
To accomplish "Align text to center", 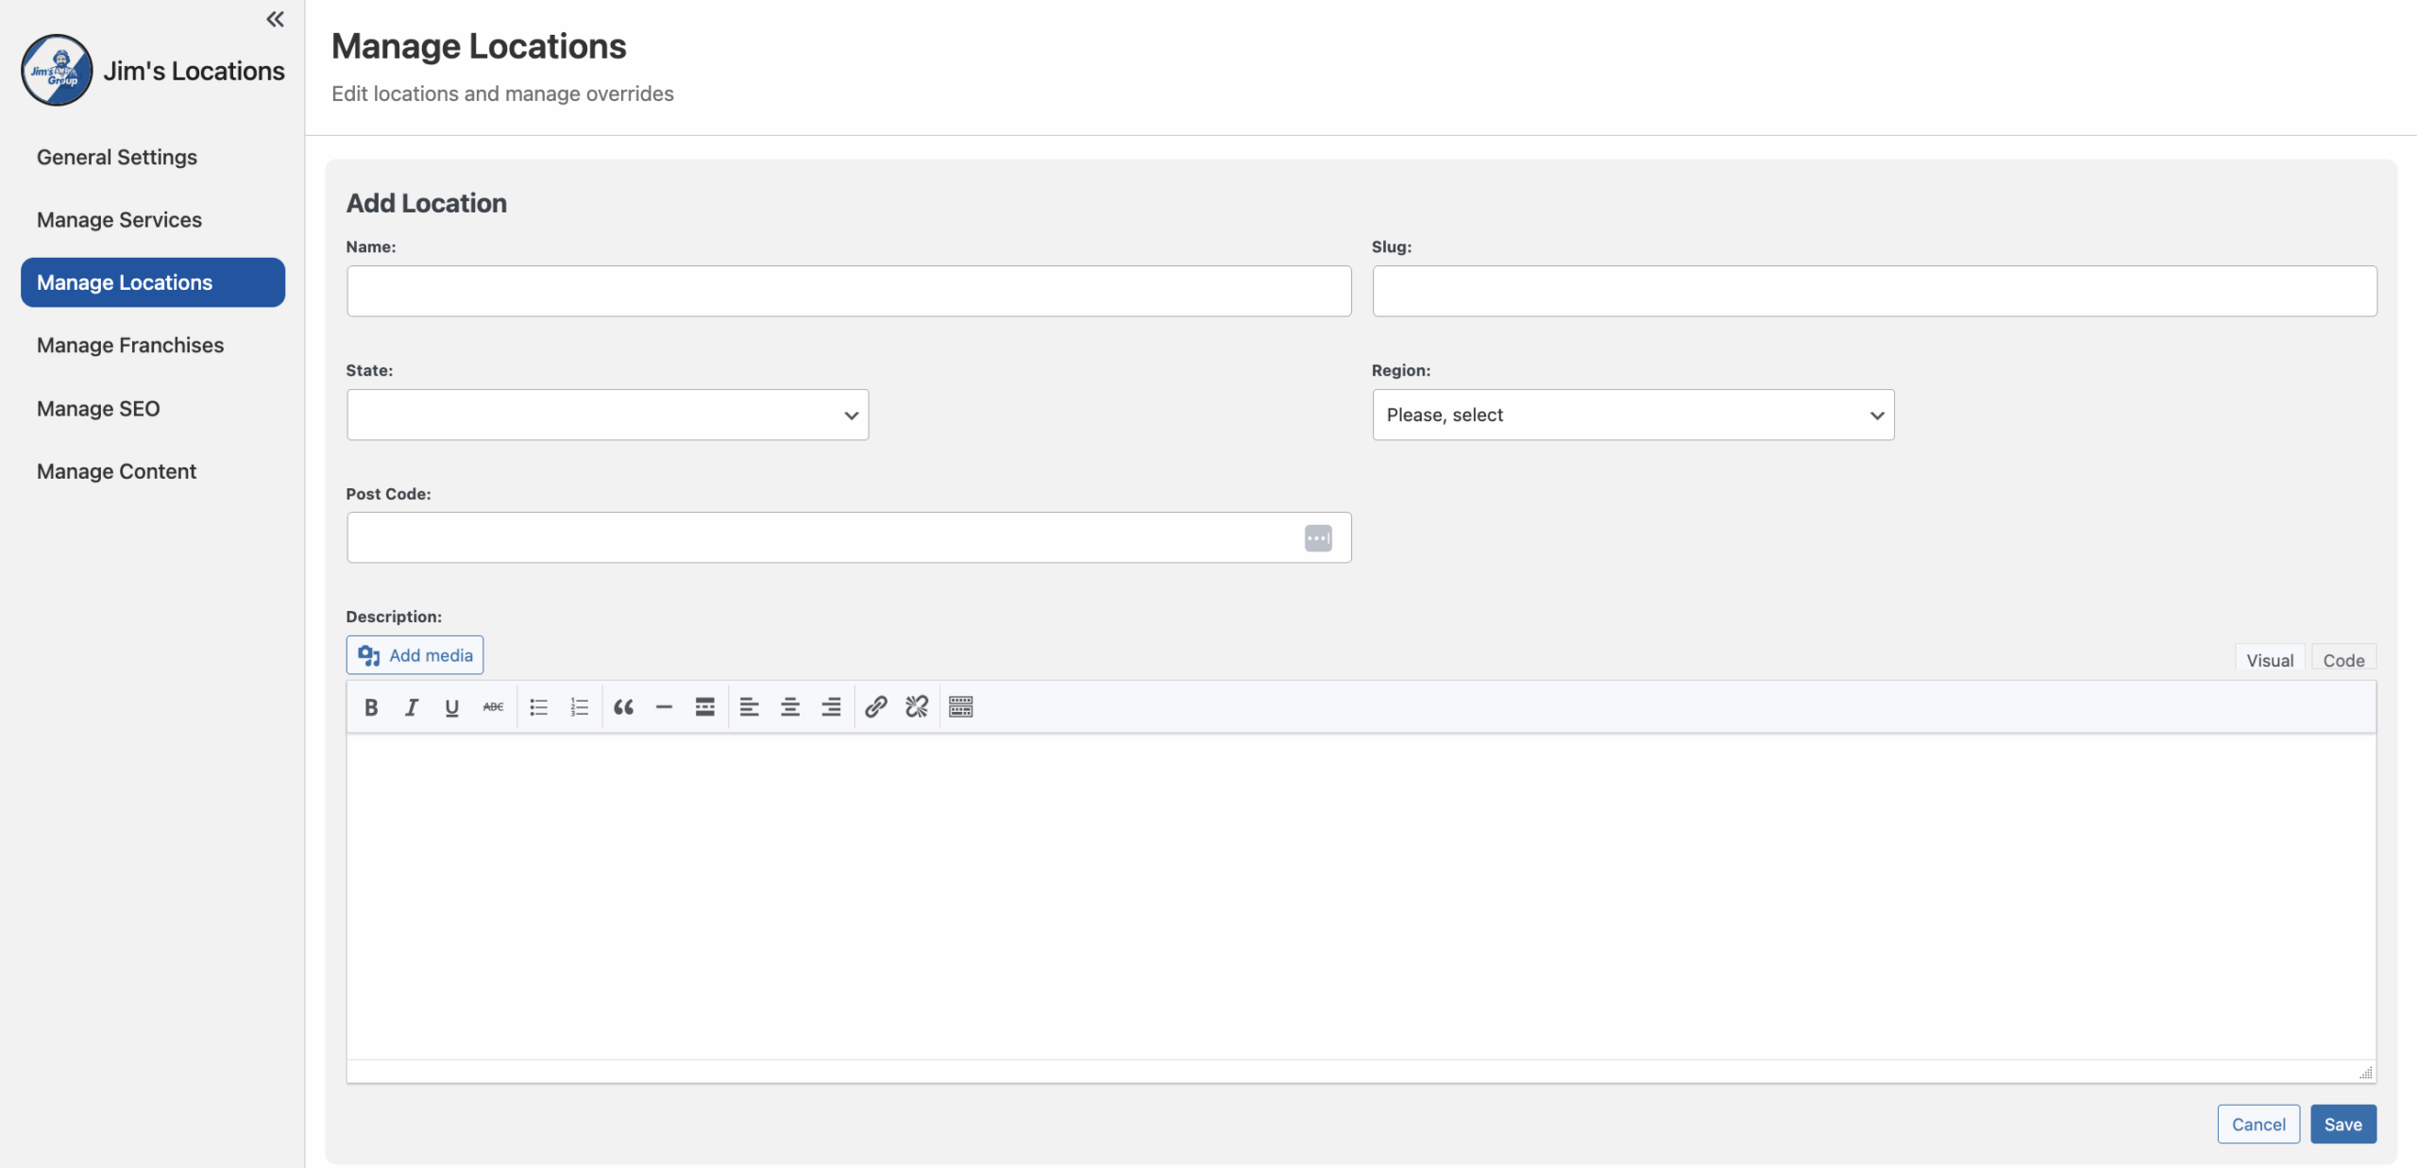I will pyautogui.click(x=789, y=707).
